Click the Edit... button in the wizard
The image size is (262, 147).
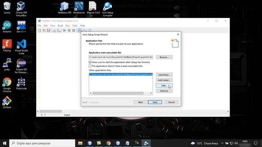tap(164, 85)
